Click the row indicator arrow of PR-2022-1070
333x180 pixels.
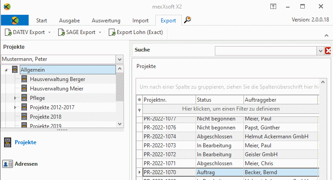139,172
